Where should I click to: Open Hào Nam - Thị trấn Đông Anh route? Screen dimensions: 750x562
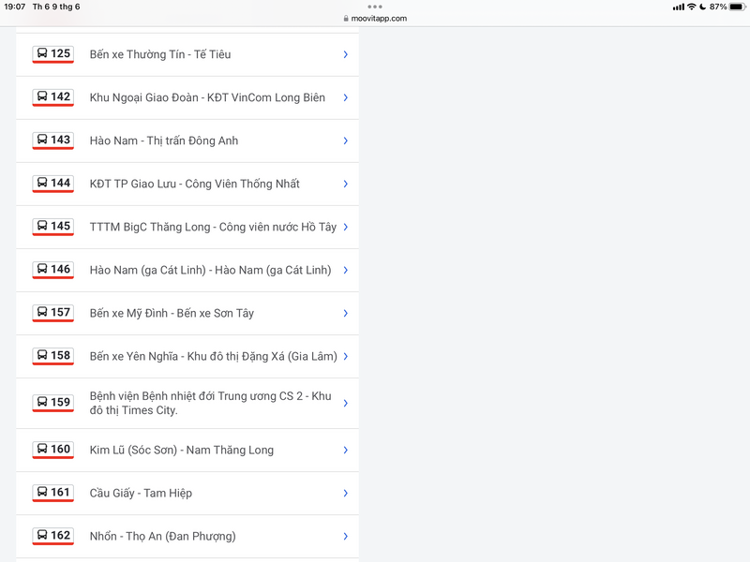pyautogui.click(x=164, y=140)
